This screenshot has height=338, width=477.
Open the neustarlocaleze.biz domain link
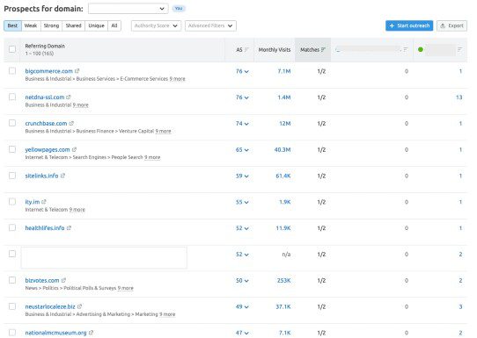[50, 306]
